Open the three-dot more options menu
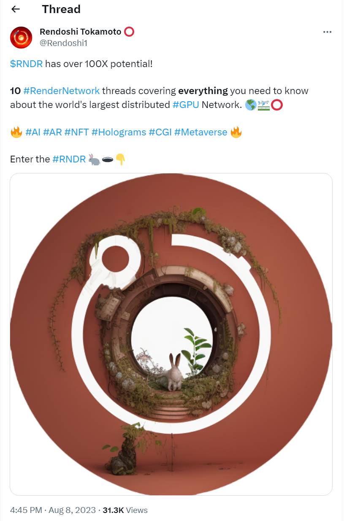This screenshot has height=521, width=344. tap(327, 32)
